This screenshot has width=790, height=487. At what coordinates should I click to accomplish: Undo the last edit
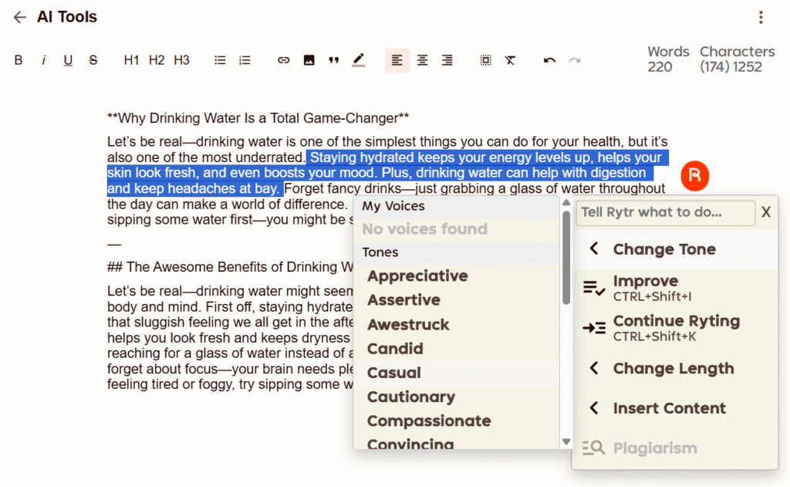point(549,59)
